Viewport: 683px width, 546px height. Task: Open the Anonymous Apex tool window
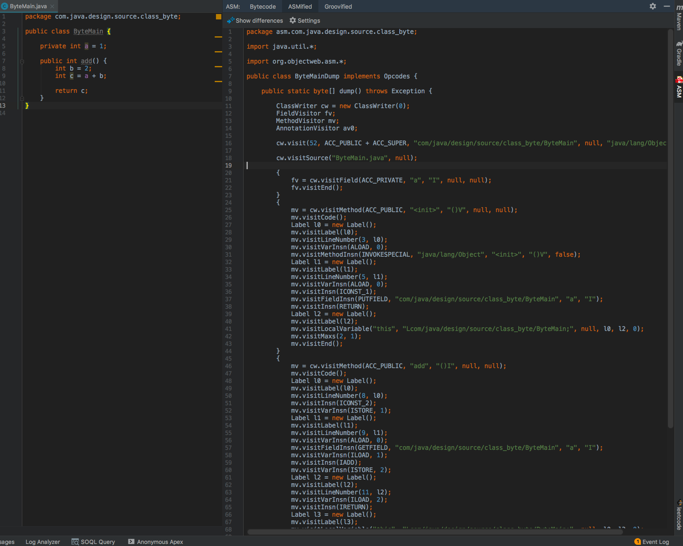[155, 541]
